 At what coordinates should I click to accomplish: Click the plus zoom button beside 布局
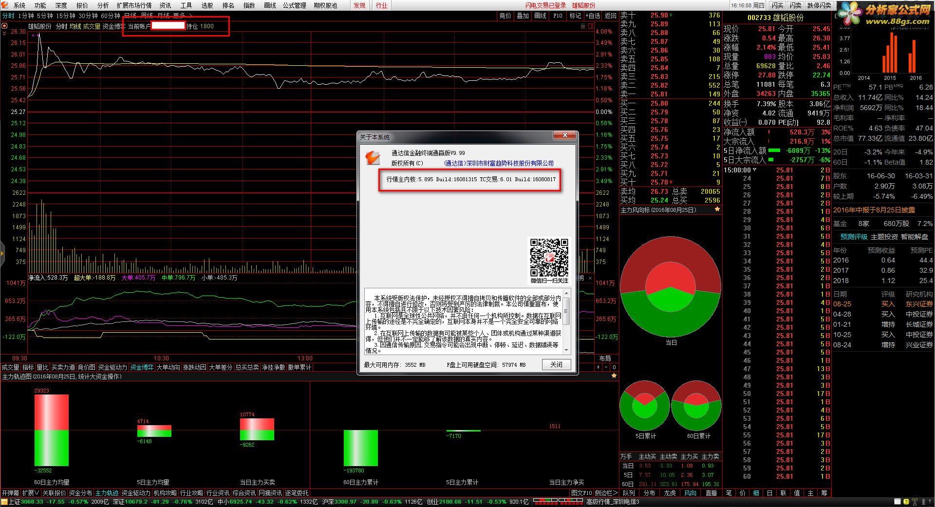tap(598, 367)
